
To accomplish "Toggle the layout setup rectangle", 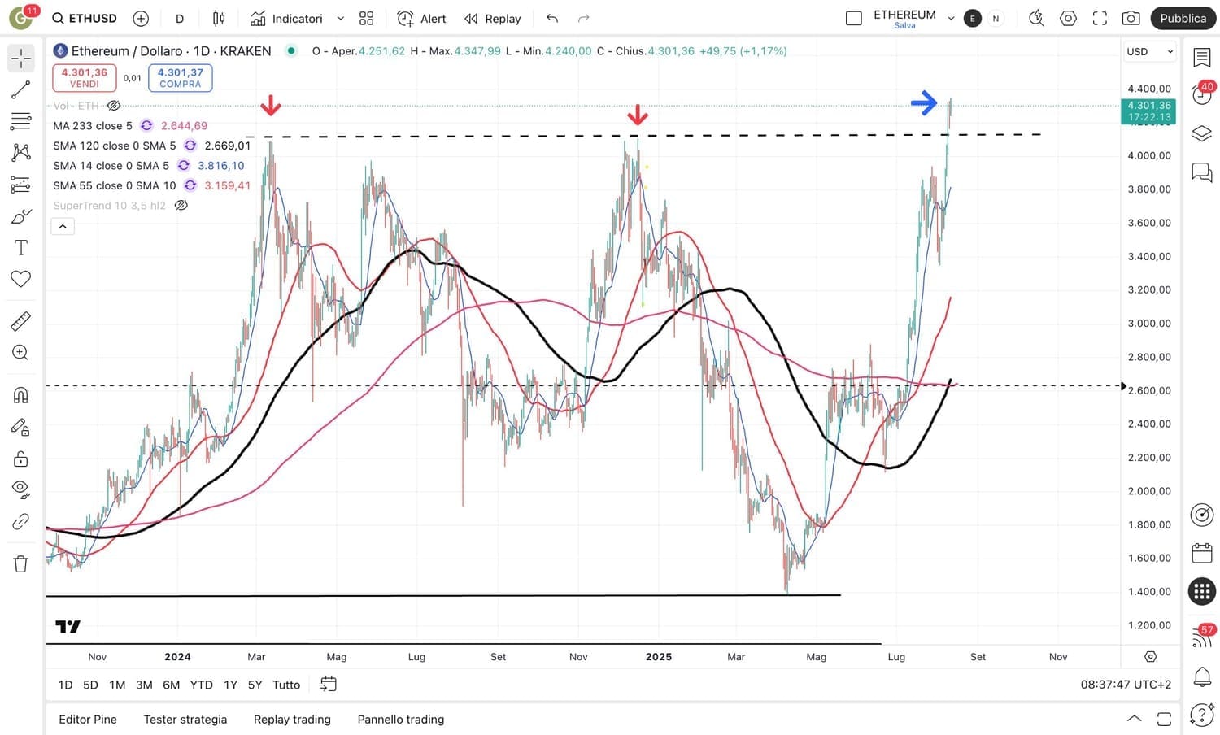I will coord(854,18).
